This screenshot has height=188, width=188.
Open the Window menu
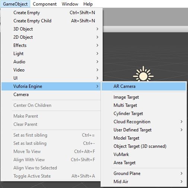tap(70, 4)
